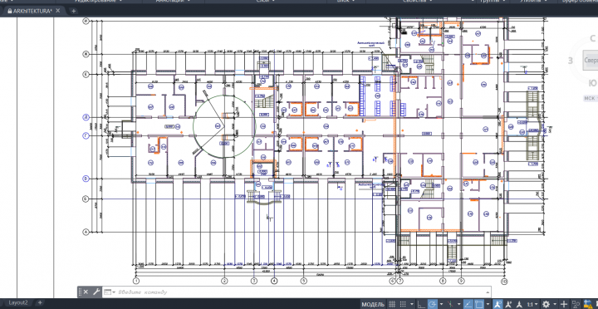The height and width of the screenshot is (309, 598).
Task: Open annotation monitor plus icon
Action: coord(564,304)
